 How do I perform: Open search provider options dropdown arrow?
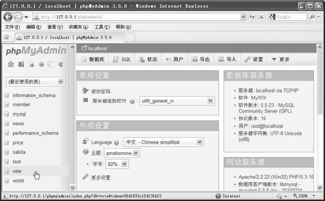tap(319, 17)
